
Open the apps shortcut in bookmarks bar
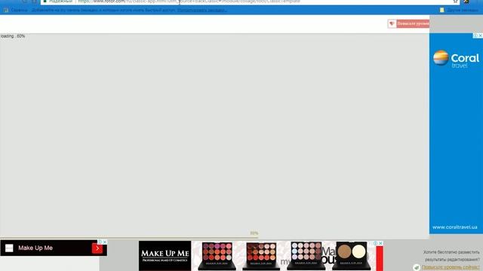[15, 10]
